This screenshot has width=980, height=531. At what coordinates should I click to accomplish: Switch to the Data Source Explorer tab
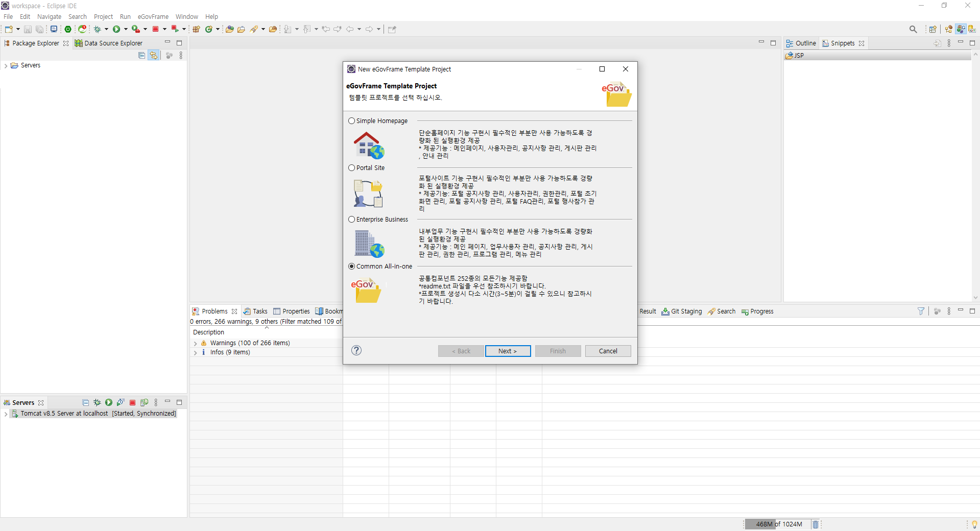pyautogui.click(x=109, y=43)
